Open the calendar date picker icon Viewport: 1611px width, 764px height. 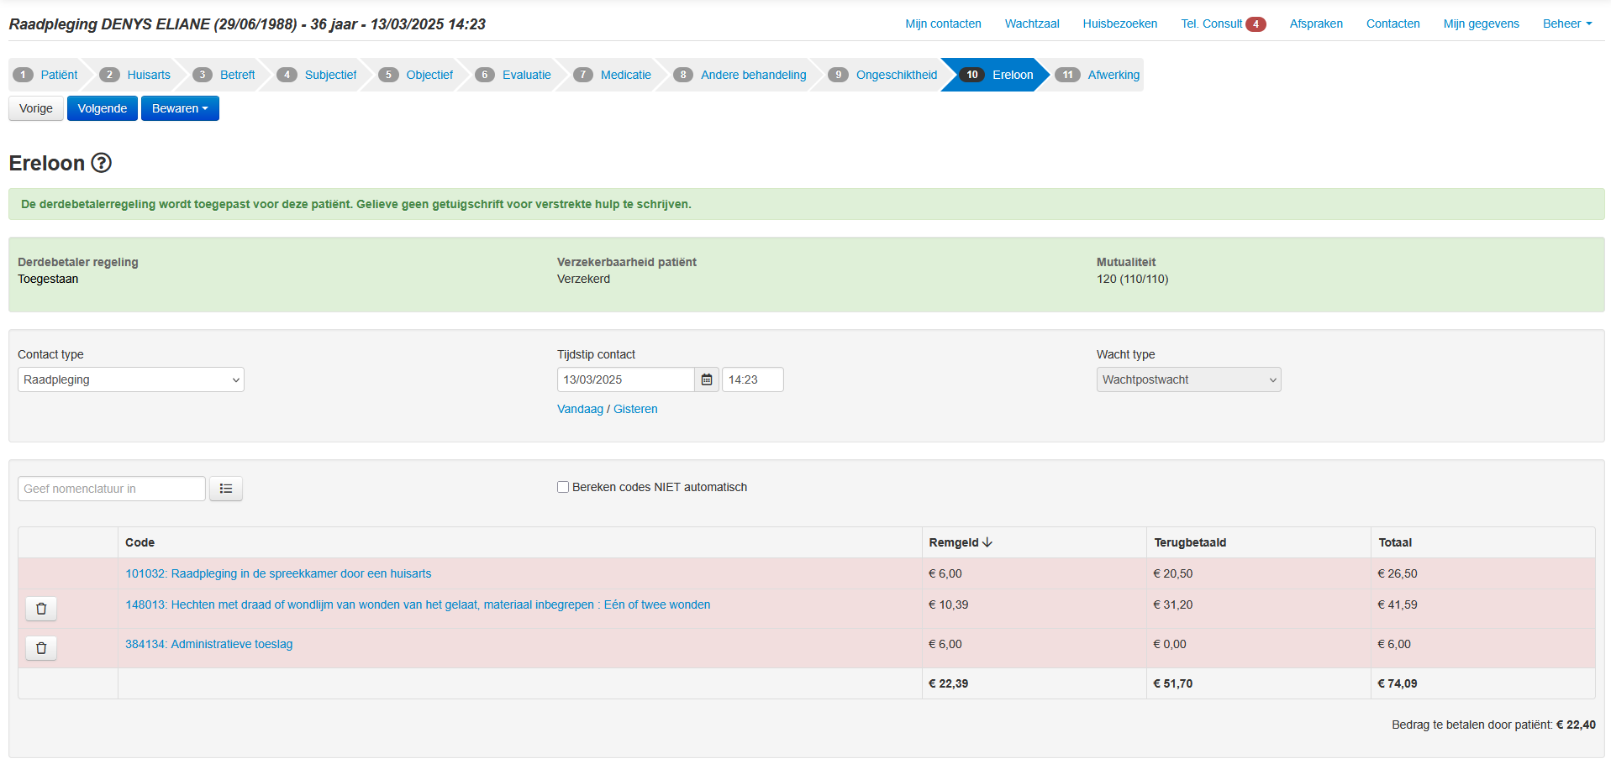tap(707, 379)
